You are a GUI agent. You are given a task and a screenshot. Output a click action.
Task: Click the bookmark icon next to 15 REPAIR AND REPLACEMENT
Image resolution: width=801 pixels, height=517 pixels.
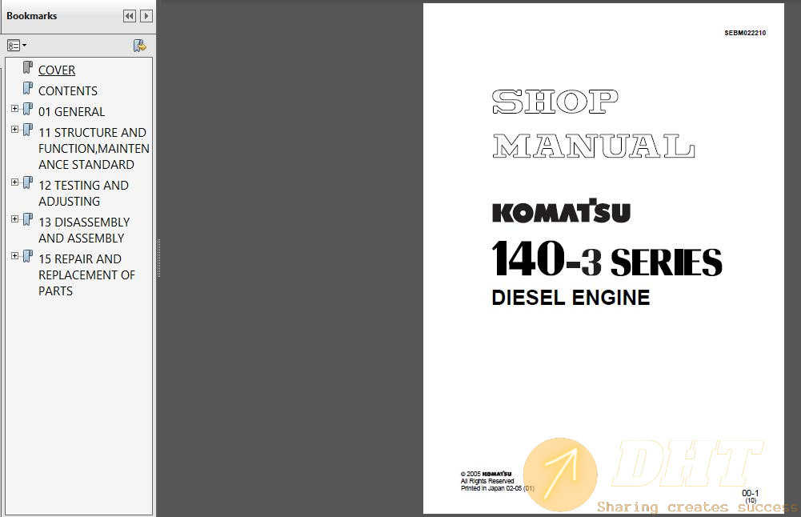pyautogui.click(x=28, y=258)
